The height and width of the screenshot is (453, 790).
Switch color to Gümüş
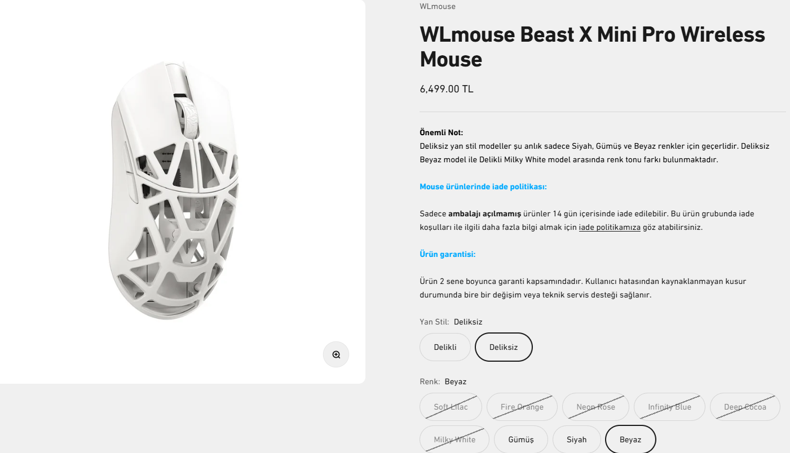tap(520, 439)
